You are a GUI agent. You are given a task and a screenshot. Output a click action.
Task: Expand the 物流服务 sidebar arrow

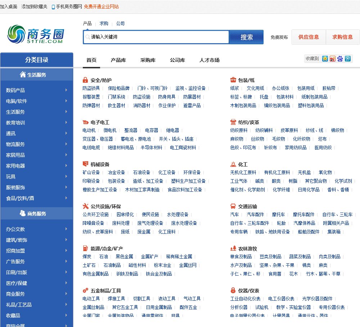click(66, 144)
